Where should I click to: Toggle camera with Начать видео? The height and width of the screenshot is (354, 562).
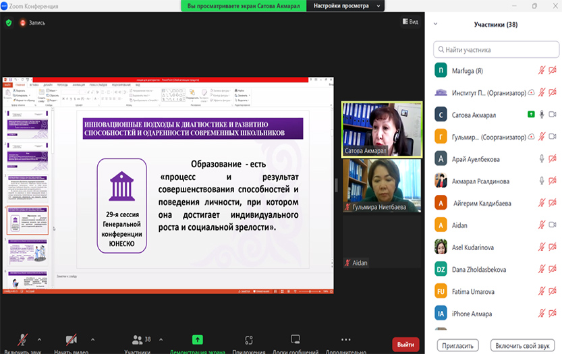pyautogui.click(x=70, y=340)
